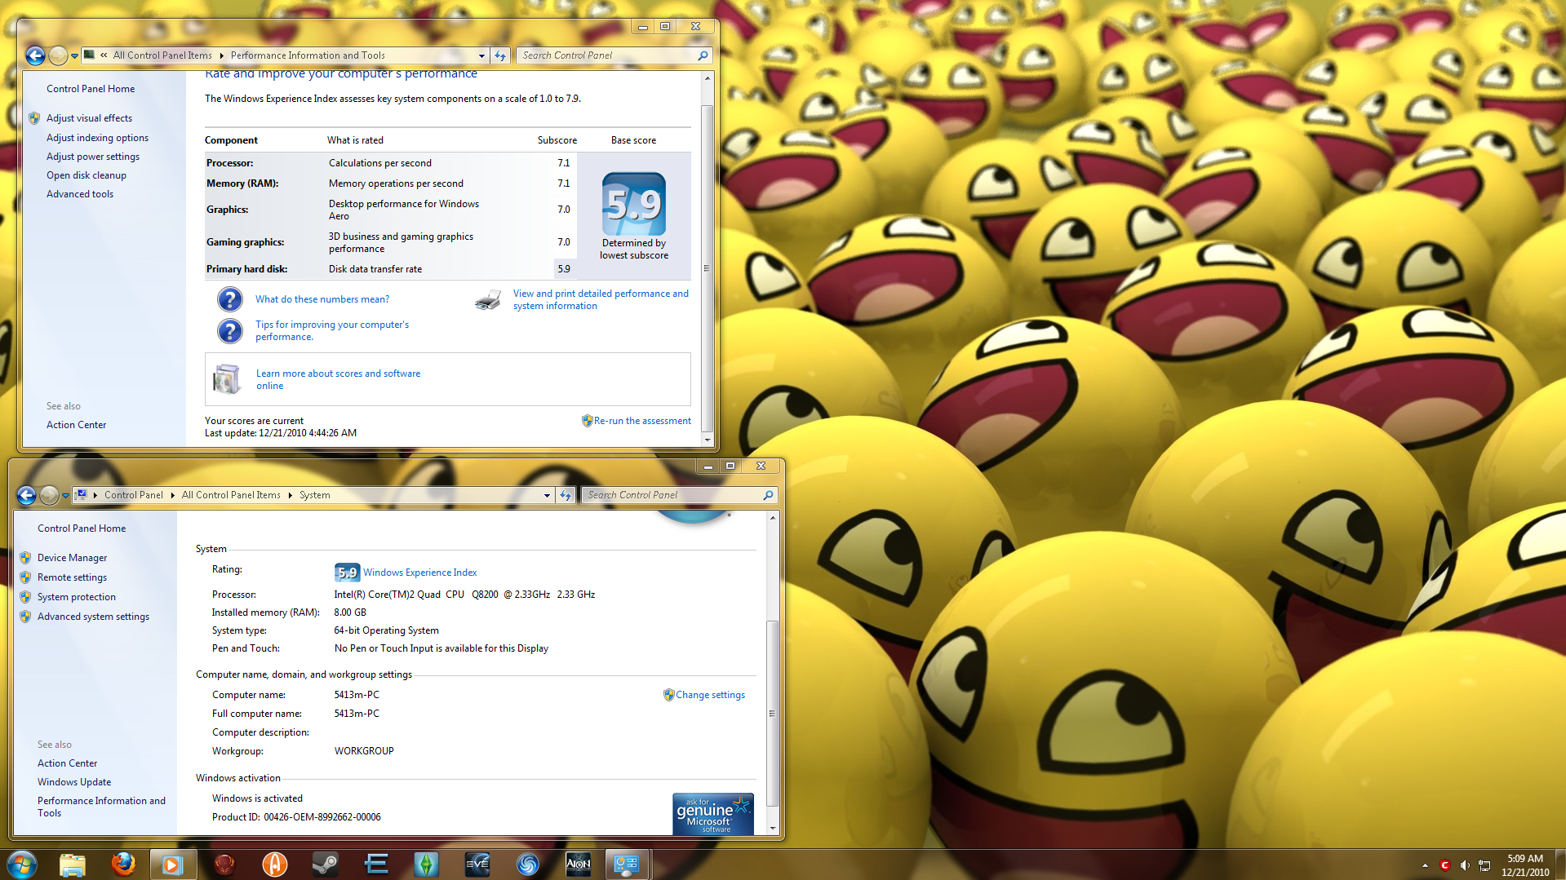The image size is (1566, 880).
Task: Open disk cleanup link
Action: (87, 175)
